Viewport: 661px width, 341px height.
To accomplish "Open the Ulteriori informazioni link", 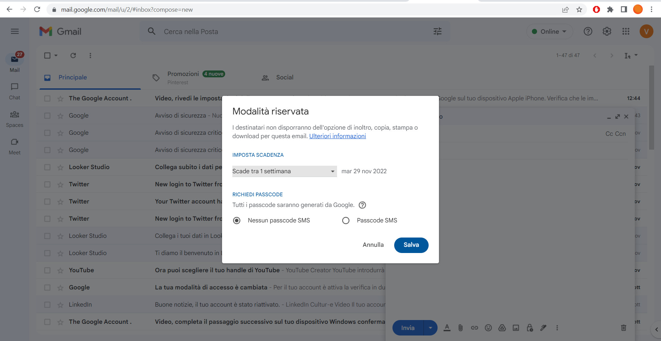I will (x=337, y=136).
